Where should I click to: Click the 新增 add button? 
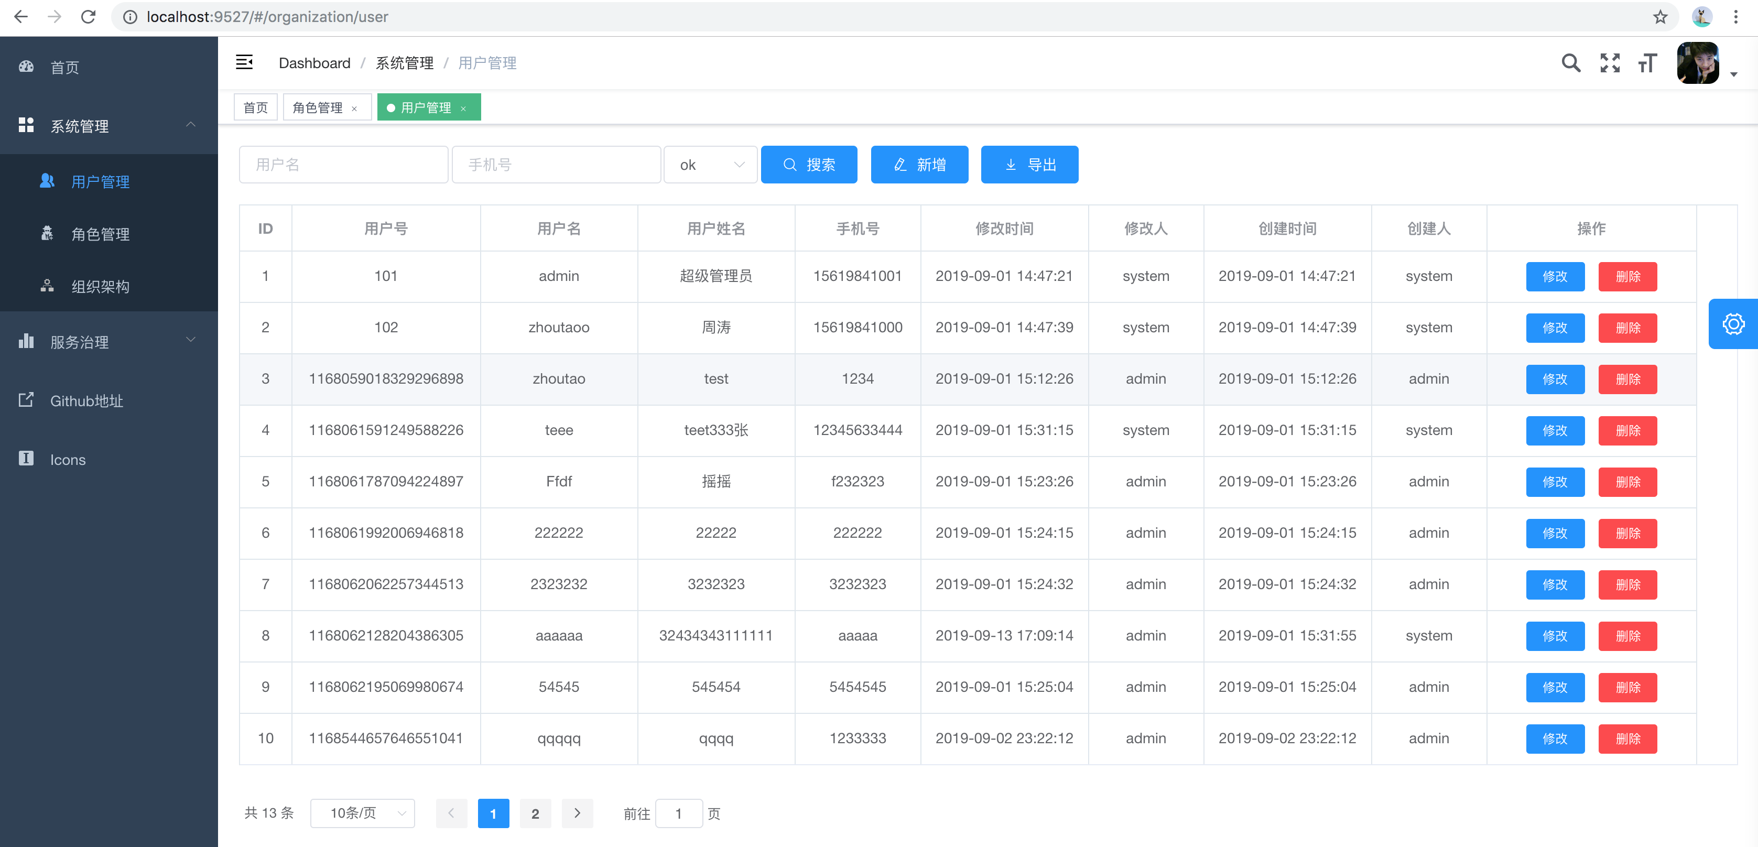coord(919,165)
